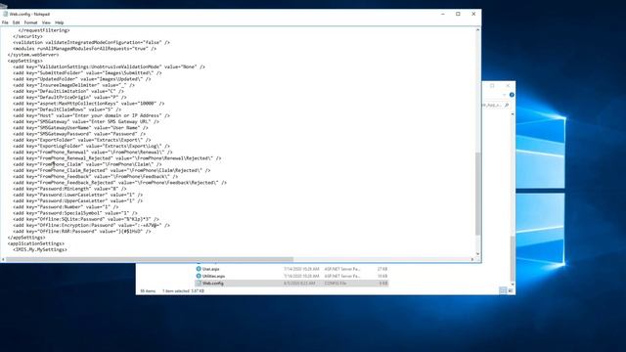This screenshot has width=626, height=352.
Task: Open the View menu in Notepad
Action: (x=46, y=22)
